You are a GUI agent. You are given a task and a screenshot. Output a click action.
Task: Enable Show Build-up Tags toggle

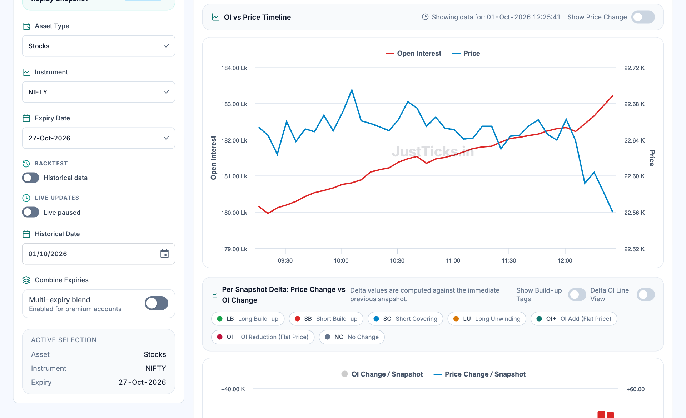tap(577, 295)
